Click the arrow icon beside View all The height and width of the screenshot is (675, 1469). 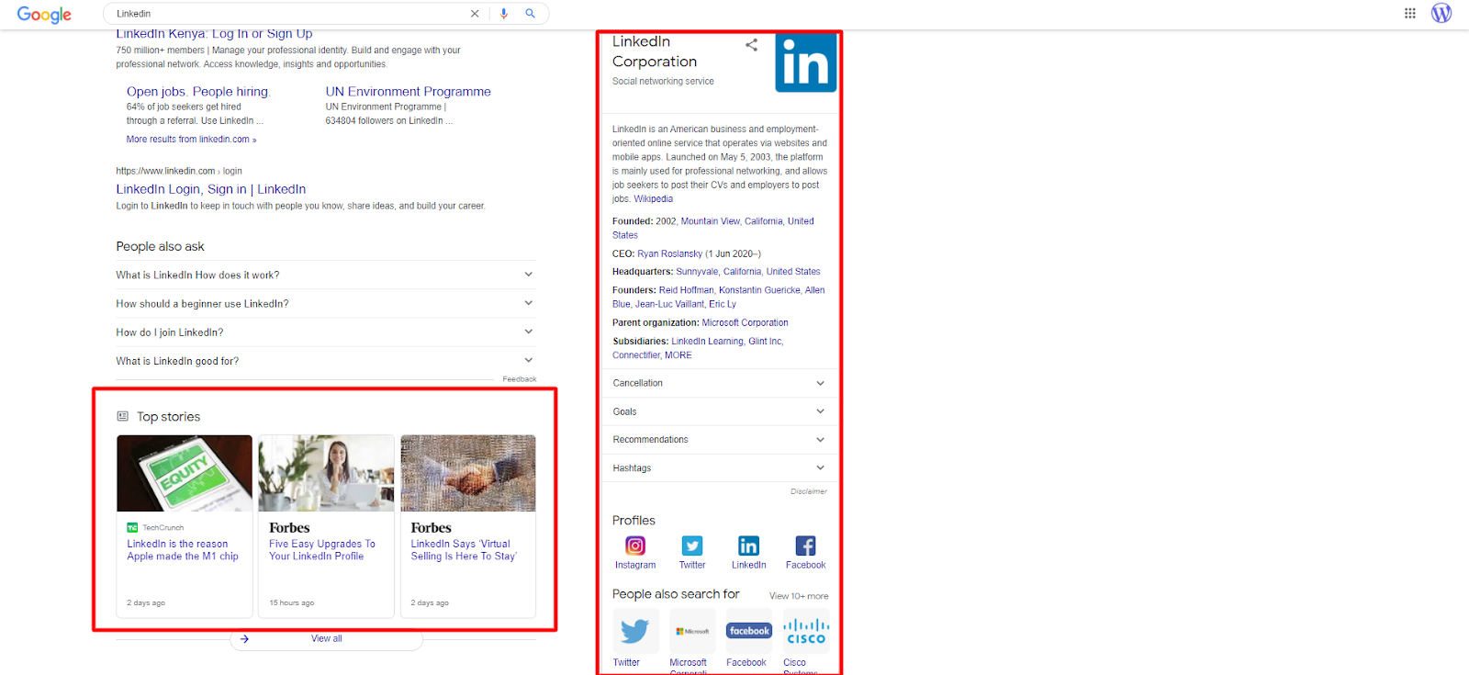(244, 639)
